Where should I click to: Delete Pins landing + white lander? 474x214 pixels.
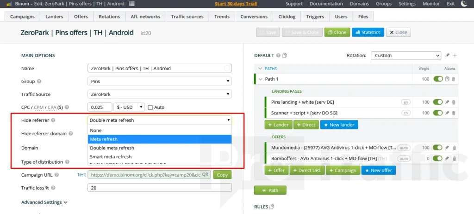pos(454,102)
